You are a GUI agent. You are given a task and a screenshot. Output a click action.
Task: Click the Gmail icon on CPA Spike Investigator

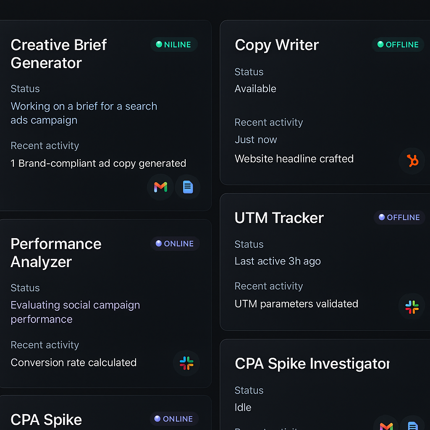[x=386, y=425]
